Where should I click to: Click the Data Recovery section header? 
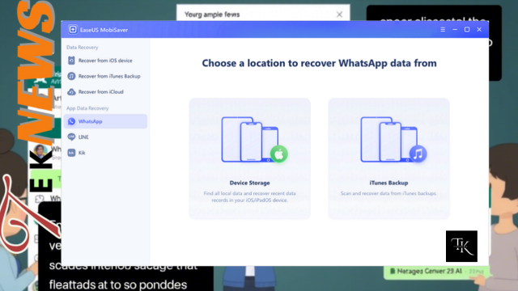(83, 48)
